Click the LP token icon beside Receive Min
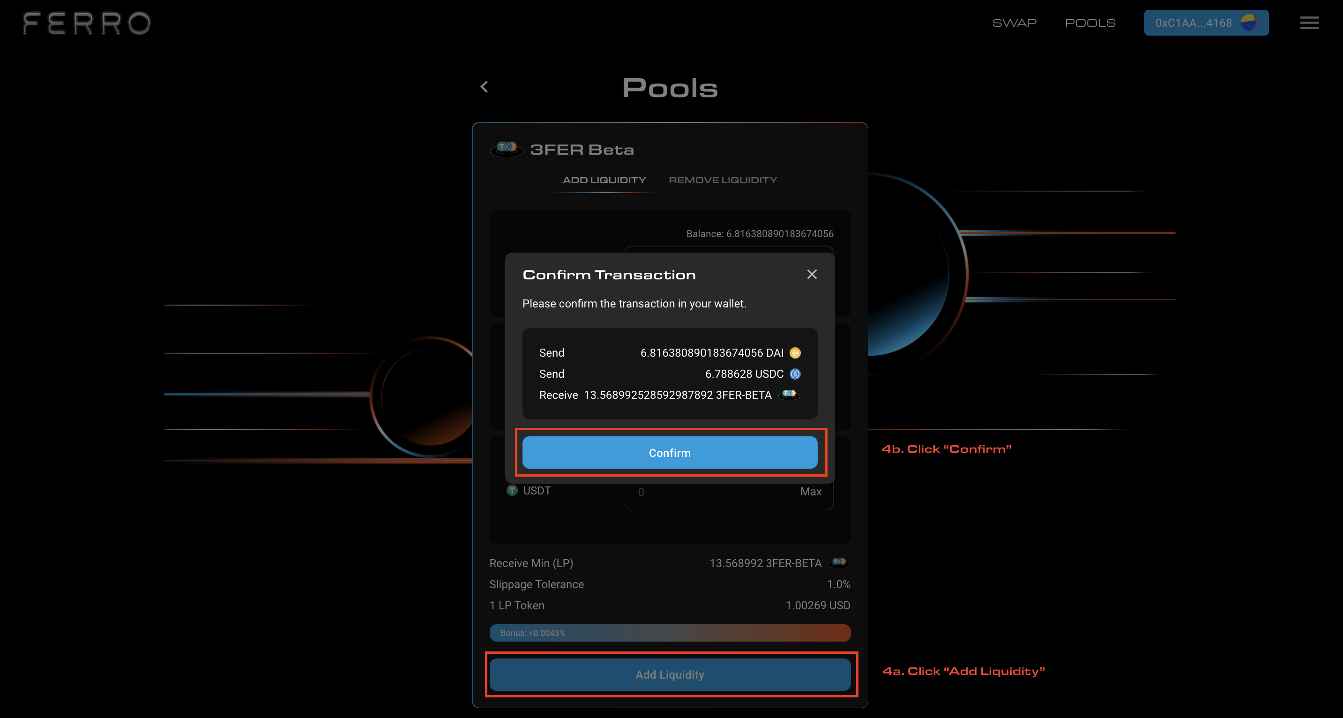Viewport: 1343px width, 718px height. click(839, 562)
